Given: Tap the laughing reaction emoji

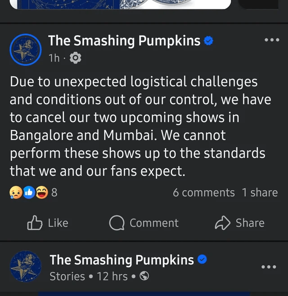Looking at the screenshot, I should [42, 193].
